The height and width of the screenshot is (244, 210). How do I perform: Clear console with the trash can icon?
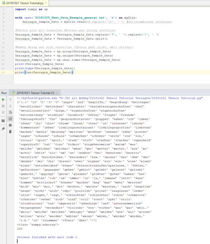[10, 132]
